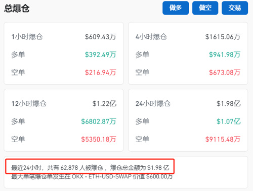253x191 pixels.
Task: Open the 24小时爆仓 card title
Action: click(x=153, y=103)
